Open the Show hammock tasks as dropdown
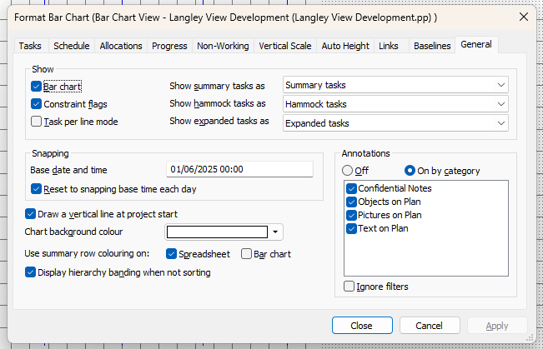Viewport: 543px width, 349px height. (x=395, y=104)
